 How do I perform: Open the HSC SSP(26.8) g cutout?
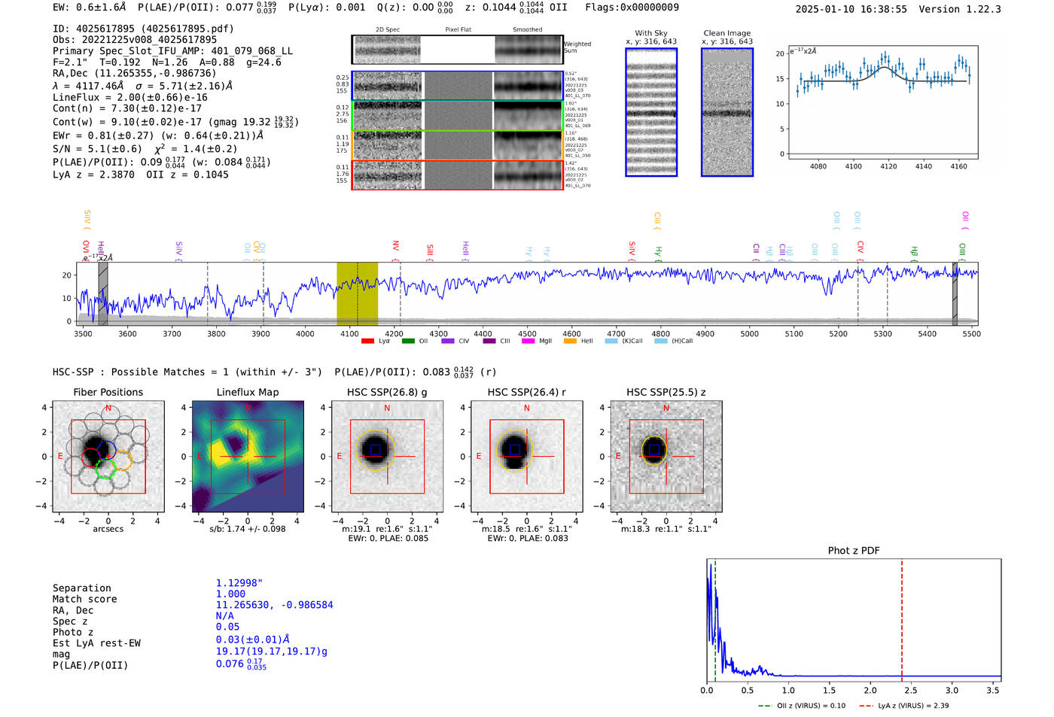click(x=387, y=457)
